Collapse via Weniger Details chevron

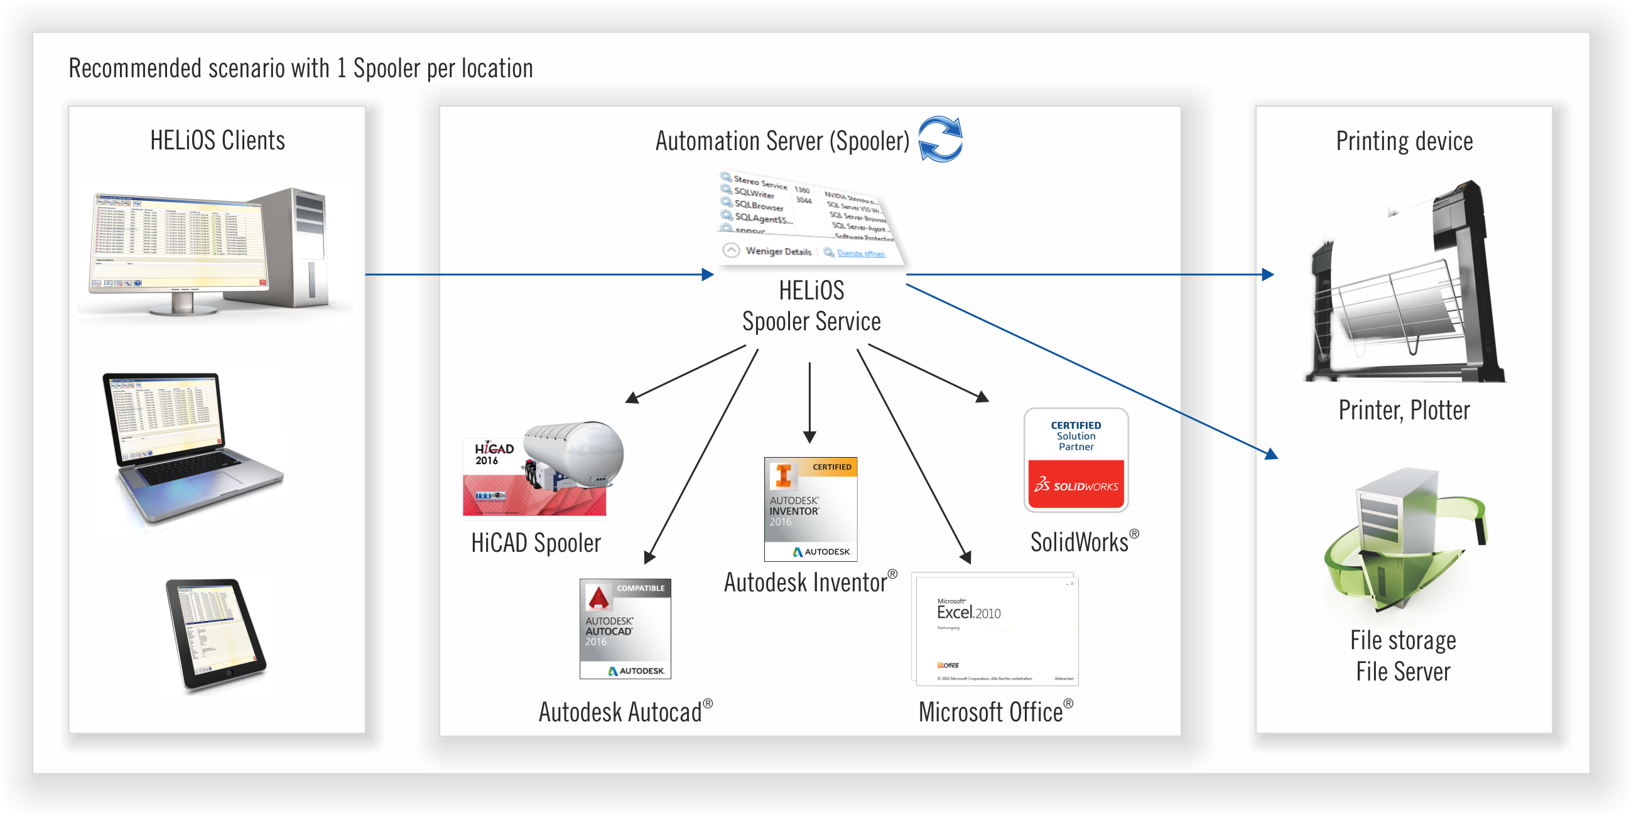(x=732, y=250)
